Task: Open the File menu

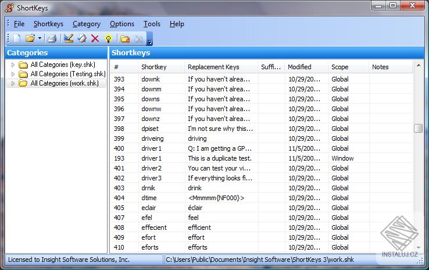Action: (19, 24)
